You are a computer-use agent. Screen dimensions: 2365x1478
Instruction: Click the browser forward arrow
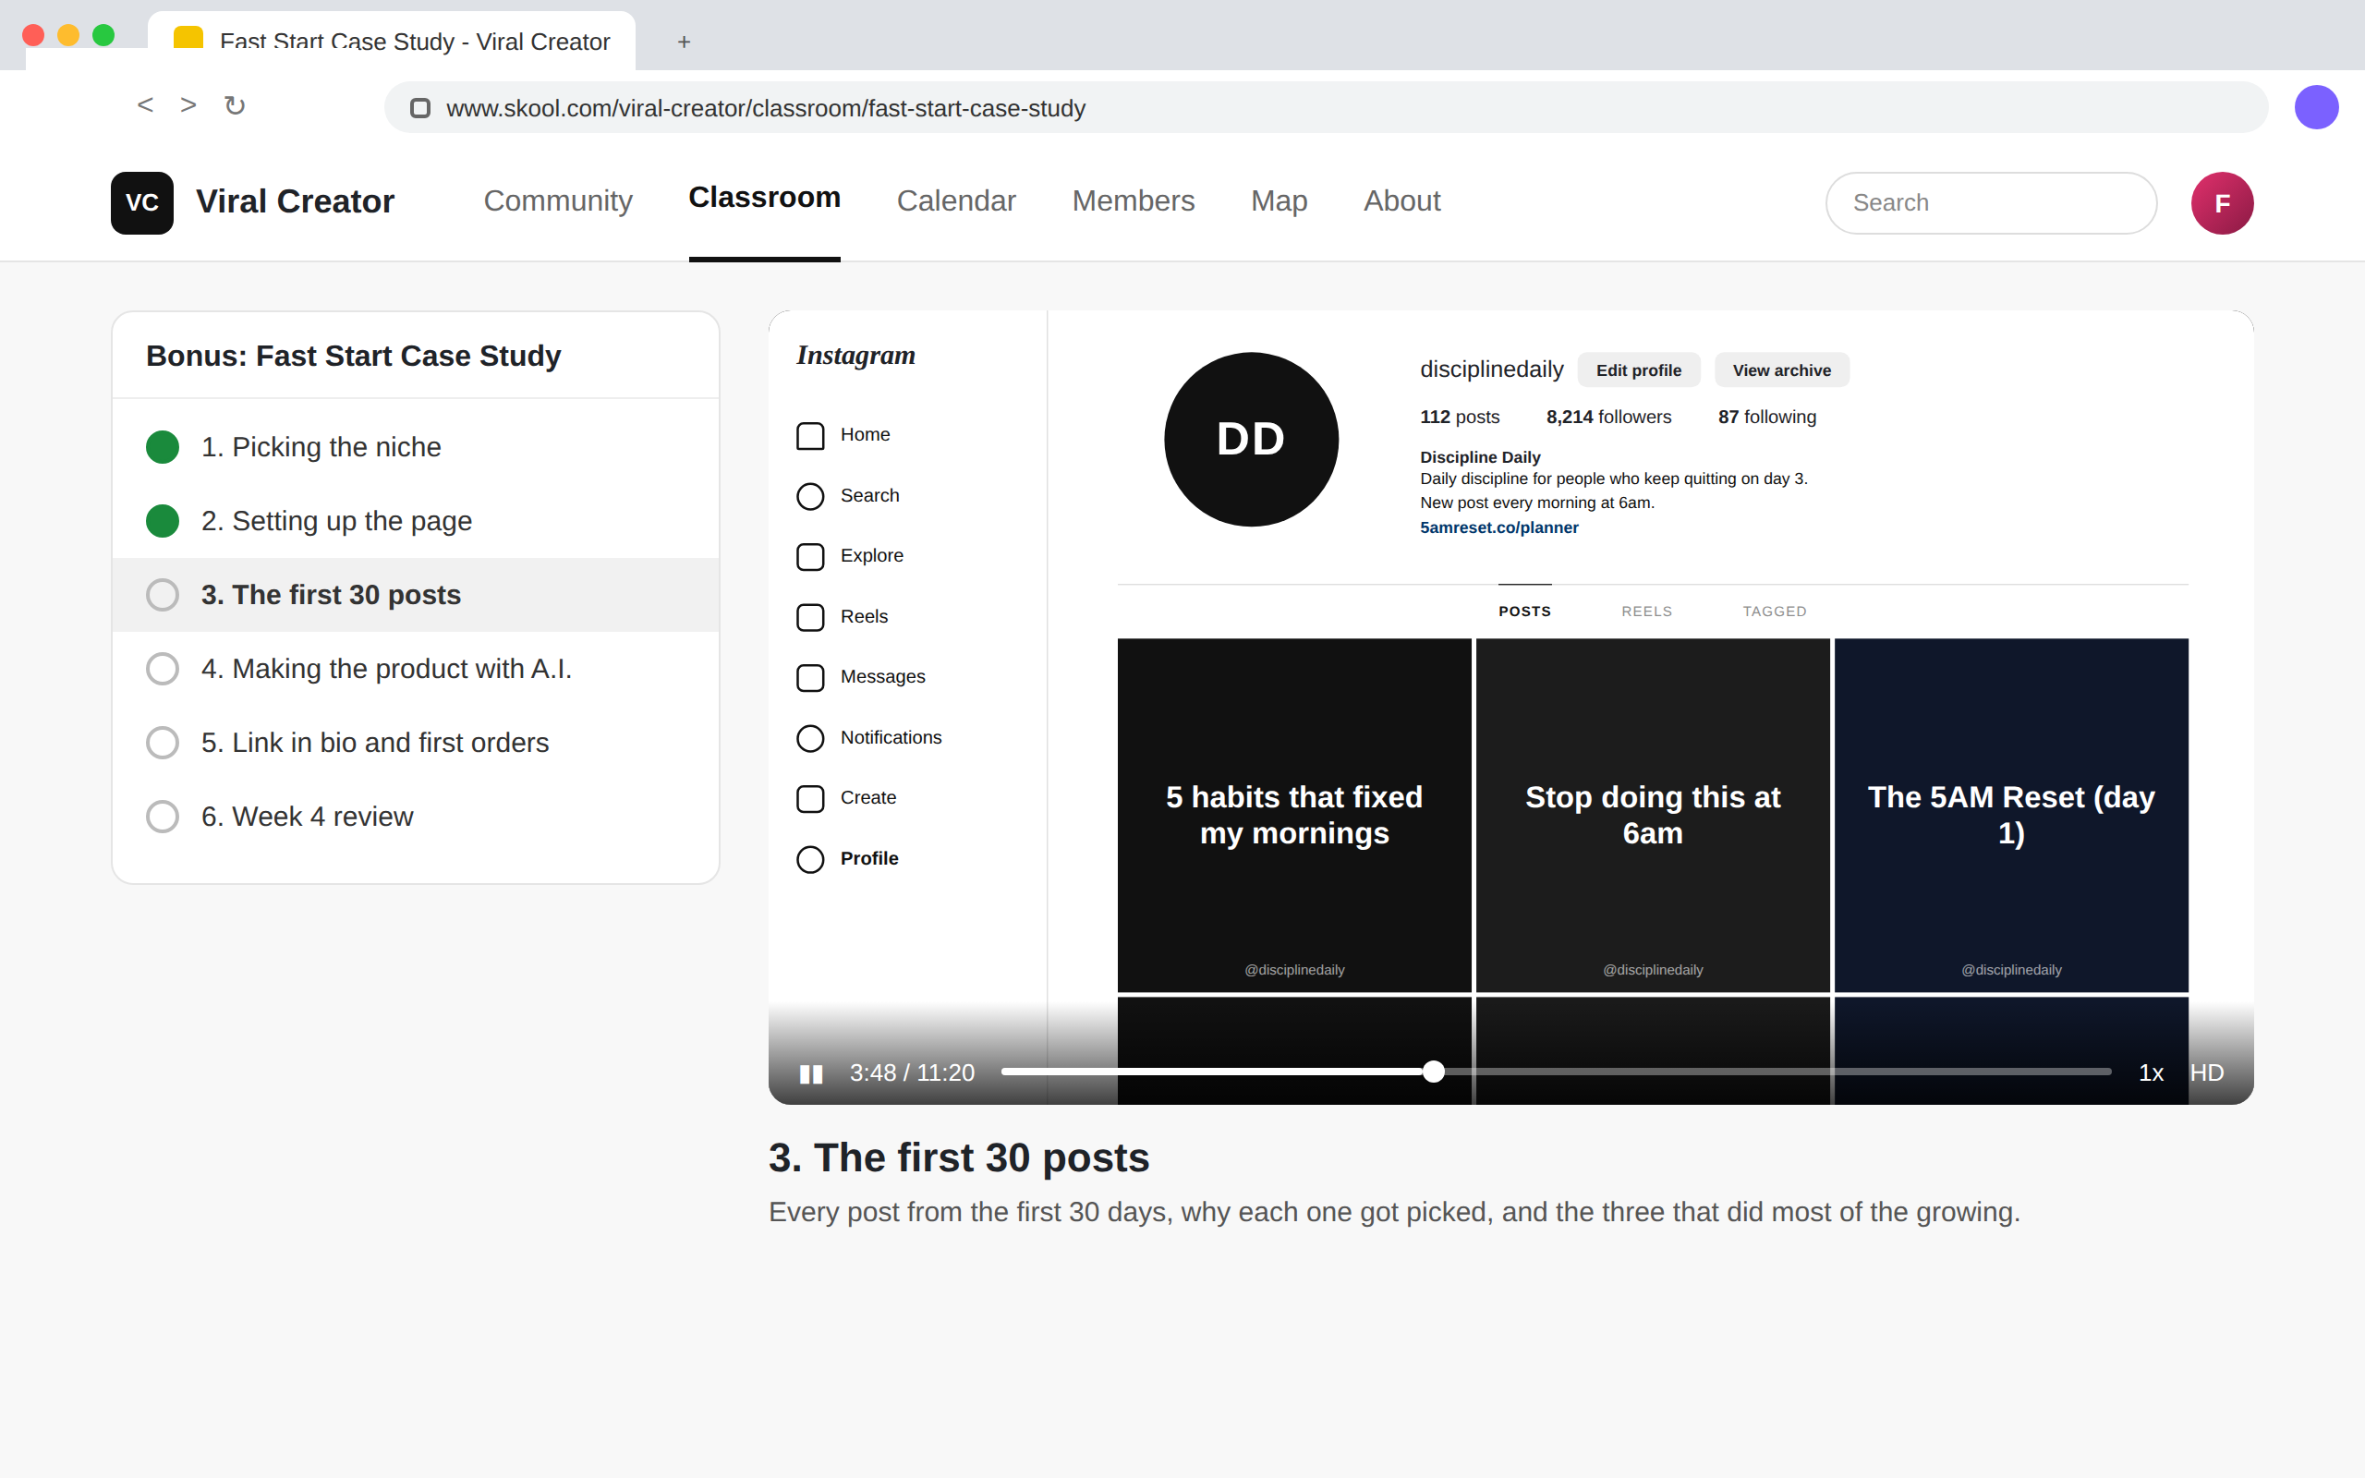tap(188, 104)
